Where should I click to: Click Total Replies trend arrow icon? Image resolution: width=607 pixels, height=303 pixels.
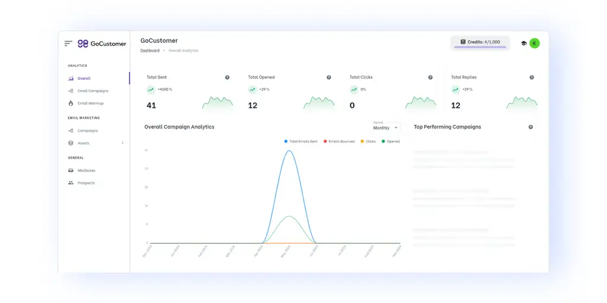(x=455, y=89)
